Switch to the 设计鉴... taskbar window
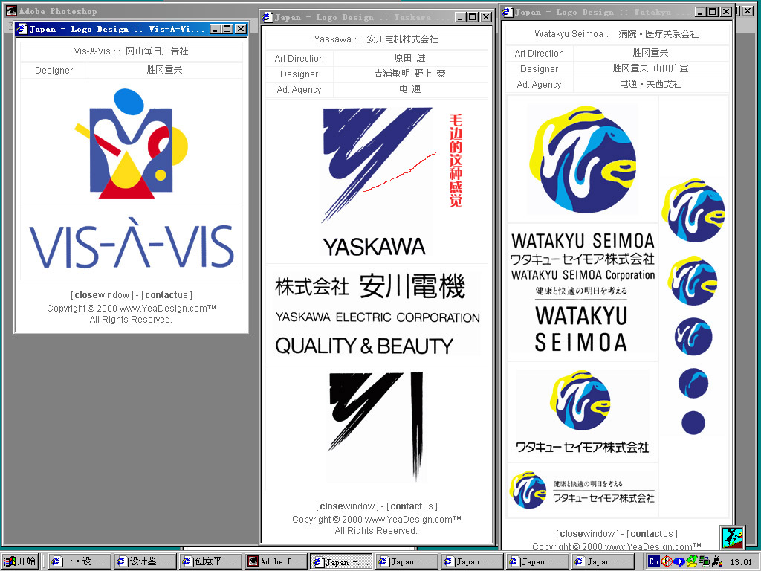Image resolution: width=761 pixels, height=571 pixels. [146, 561]
